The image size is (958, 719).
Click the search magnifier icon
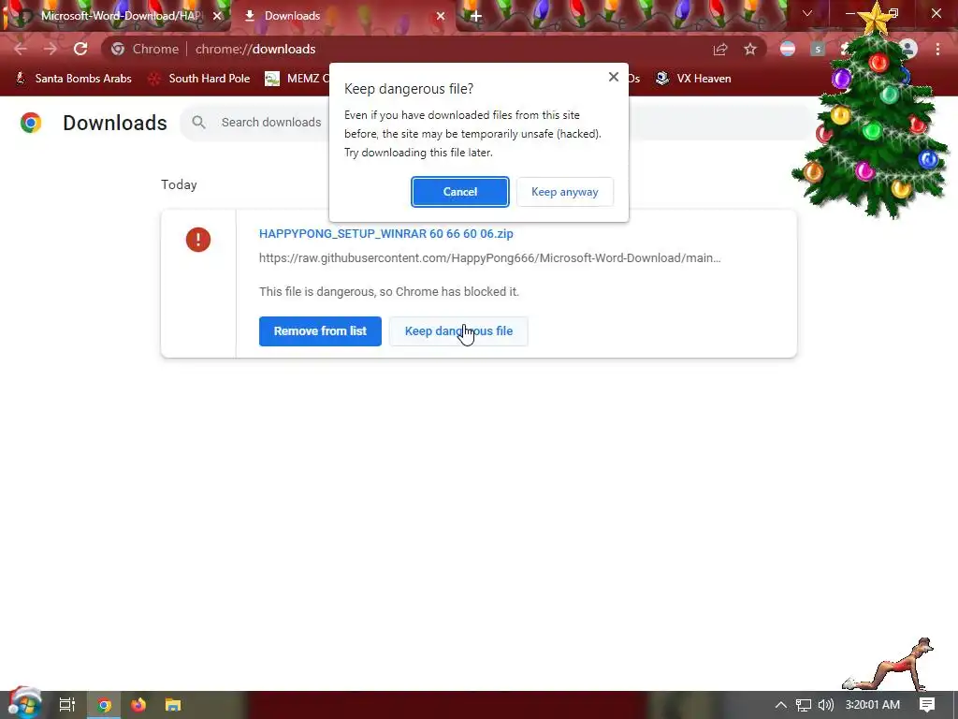click(198, 123)
